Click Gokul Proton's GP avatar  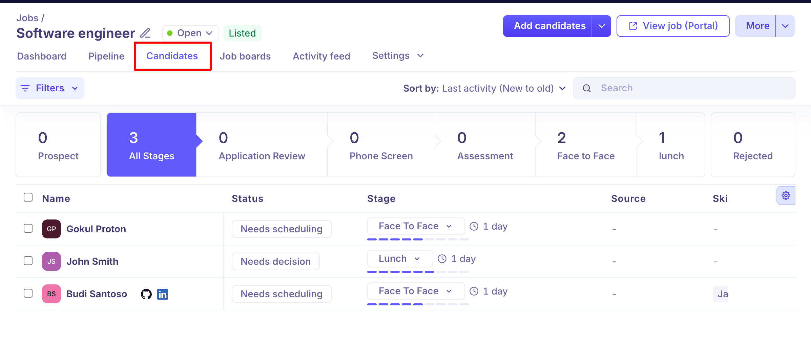[51, 229]
